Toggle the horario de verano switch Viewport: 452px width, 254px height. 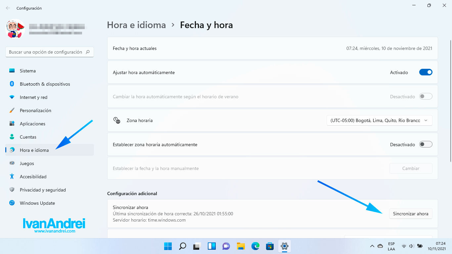426,96
